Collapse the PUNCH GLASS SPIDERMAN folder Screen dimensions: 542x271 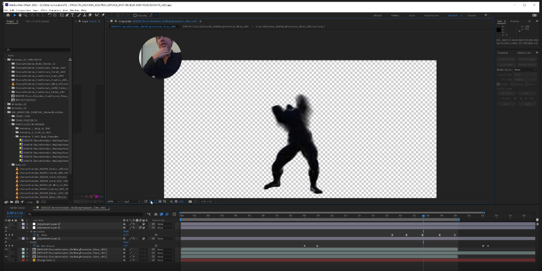tap(10, 124)
